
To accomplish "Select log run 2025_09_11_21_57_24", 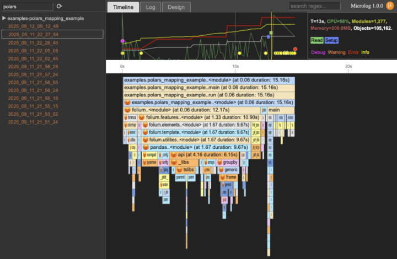I will click(33, 74).
